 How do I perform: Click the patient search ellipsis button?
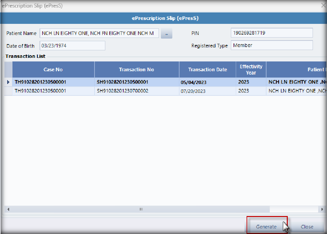pyautogui.click(x=166, y=33)
